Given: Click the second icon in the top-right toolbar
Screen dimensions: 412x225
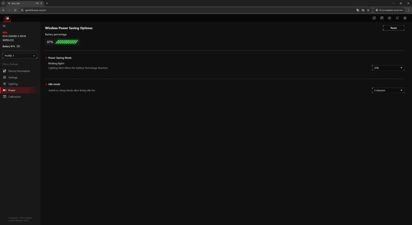Looking at the screenshot, I should pyautogui.click(x=382, y=18).
